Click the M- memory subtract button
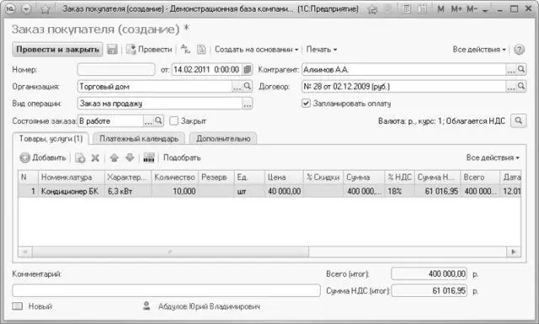 pos(472,9)
